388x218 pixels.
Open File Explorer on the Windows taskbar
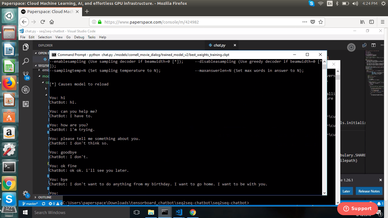click(x=151, y=212)
